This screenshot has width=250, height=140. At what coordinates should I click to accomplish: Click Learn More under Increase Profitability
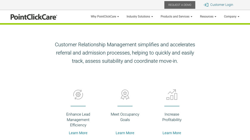coord(172,133)
